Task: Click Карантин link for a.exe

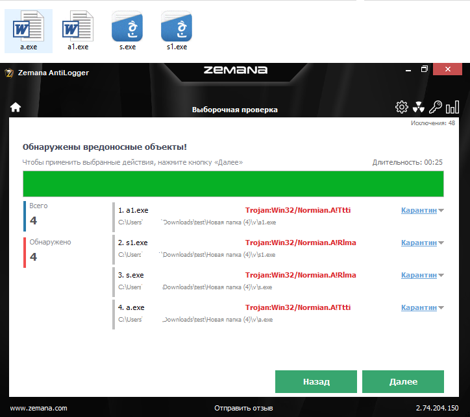Action: [419, 307]
